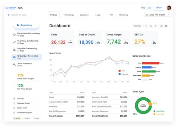Click the upload arrow icon in Dashboard toolbar
Viewport: 177px width, 135px height.
[x=156, y=26]
